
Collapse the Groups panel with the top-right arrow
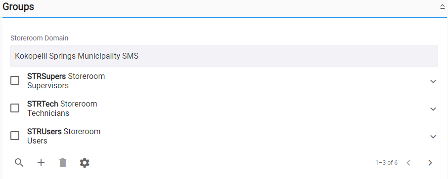pos(443,7)
